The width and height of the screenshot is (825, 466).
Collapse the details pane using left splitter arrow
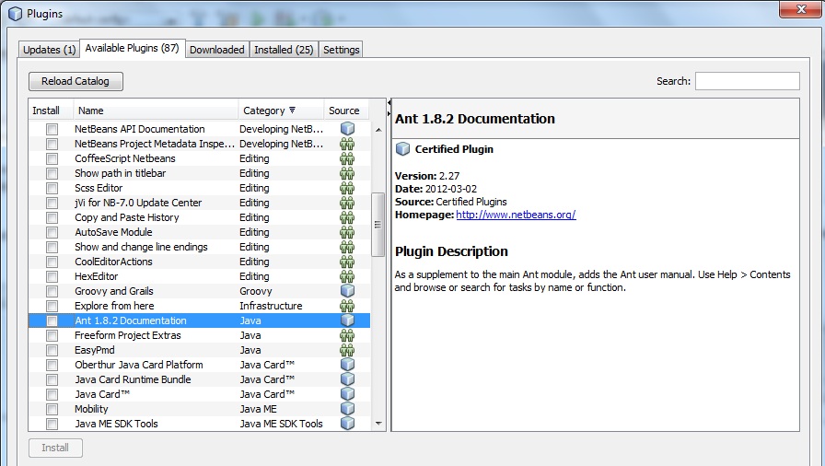[x=389, y=102]
